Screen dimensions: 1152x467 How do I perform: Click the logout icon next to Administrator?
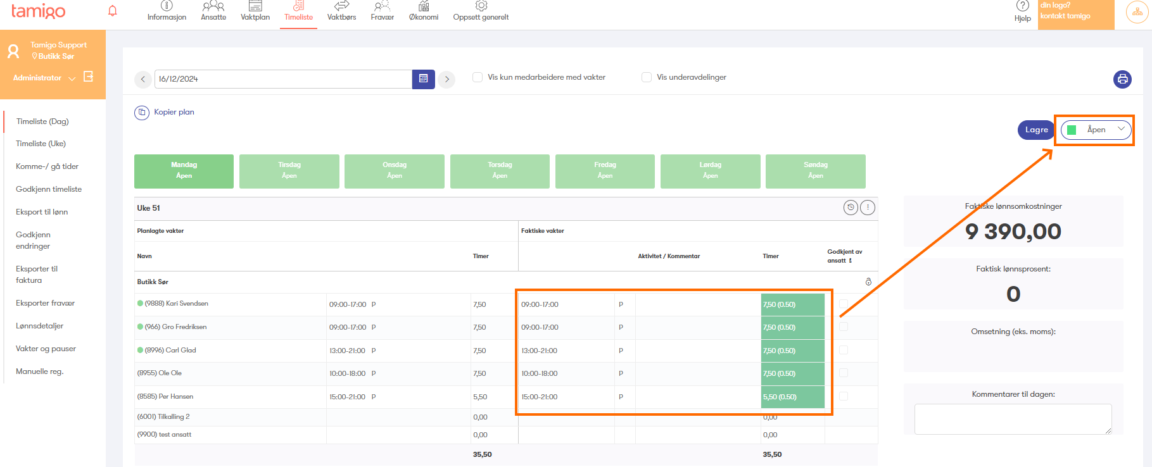click(x=89, y=77)
